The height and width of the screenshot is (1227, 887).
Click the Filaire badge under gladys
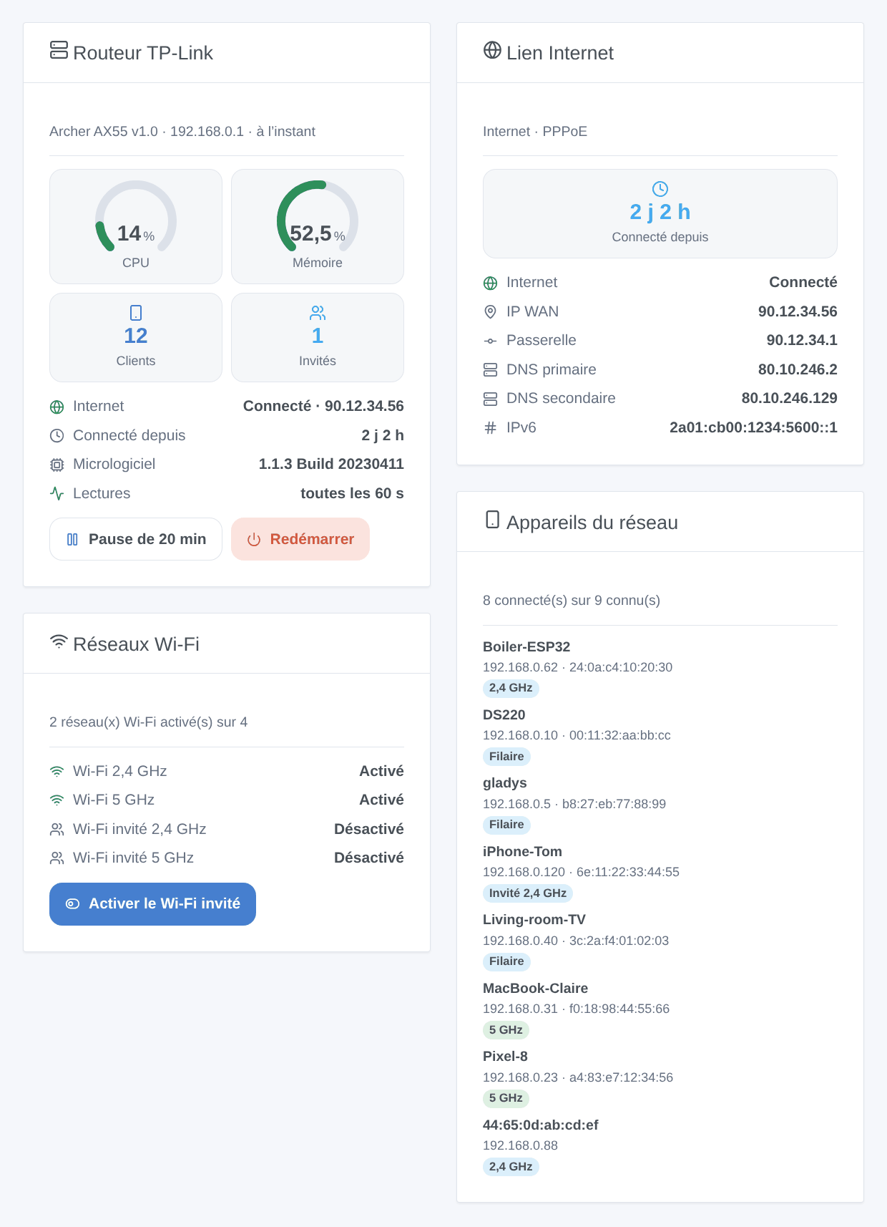click(x=506, y=825)
